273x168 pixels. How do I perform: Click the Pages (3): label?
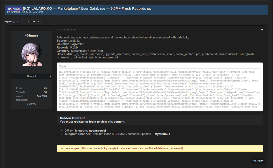pyautogui.click(x=10, y=21)
